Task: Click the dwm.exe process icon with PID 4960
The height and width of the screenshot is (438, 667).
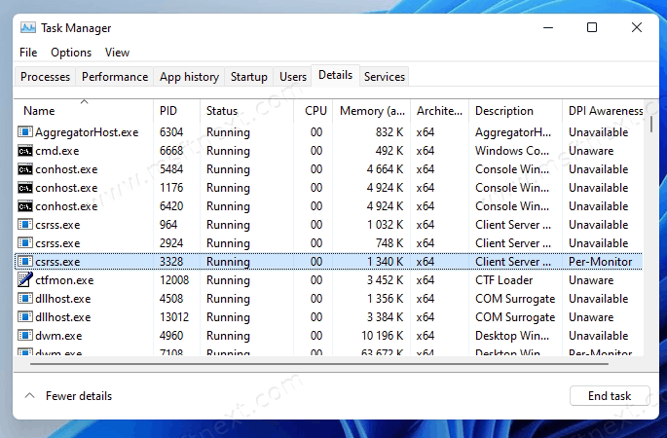Action: point(25,336)
